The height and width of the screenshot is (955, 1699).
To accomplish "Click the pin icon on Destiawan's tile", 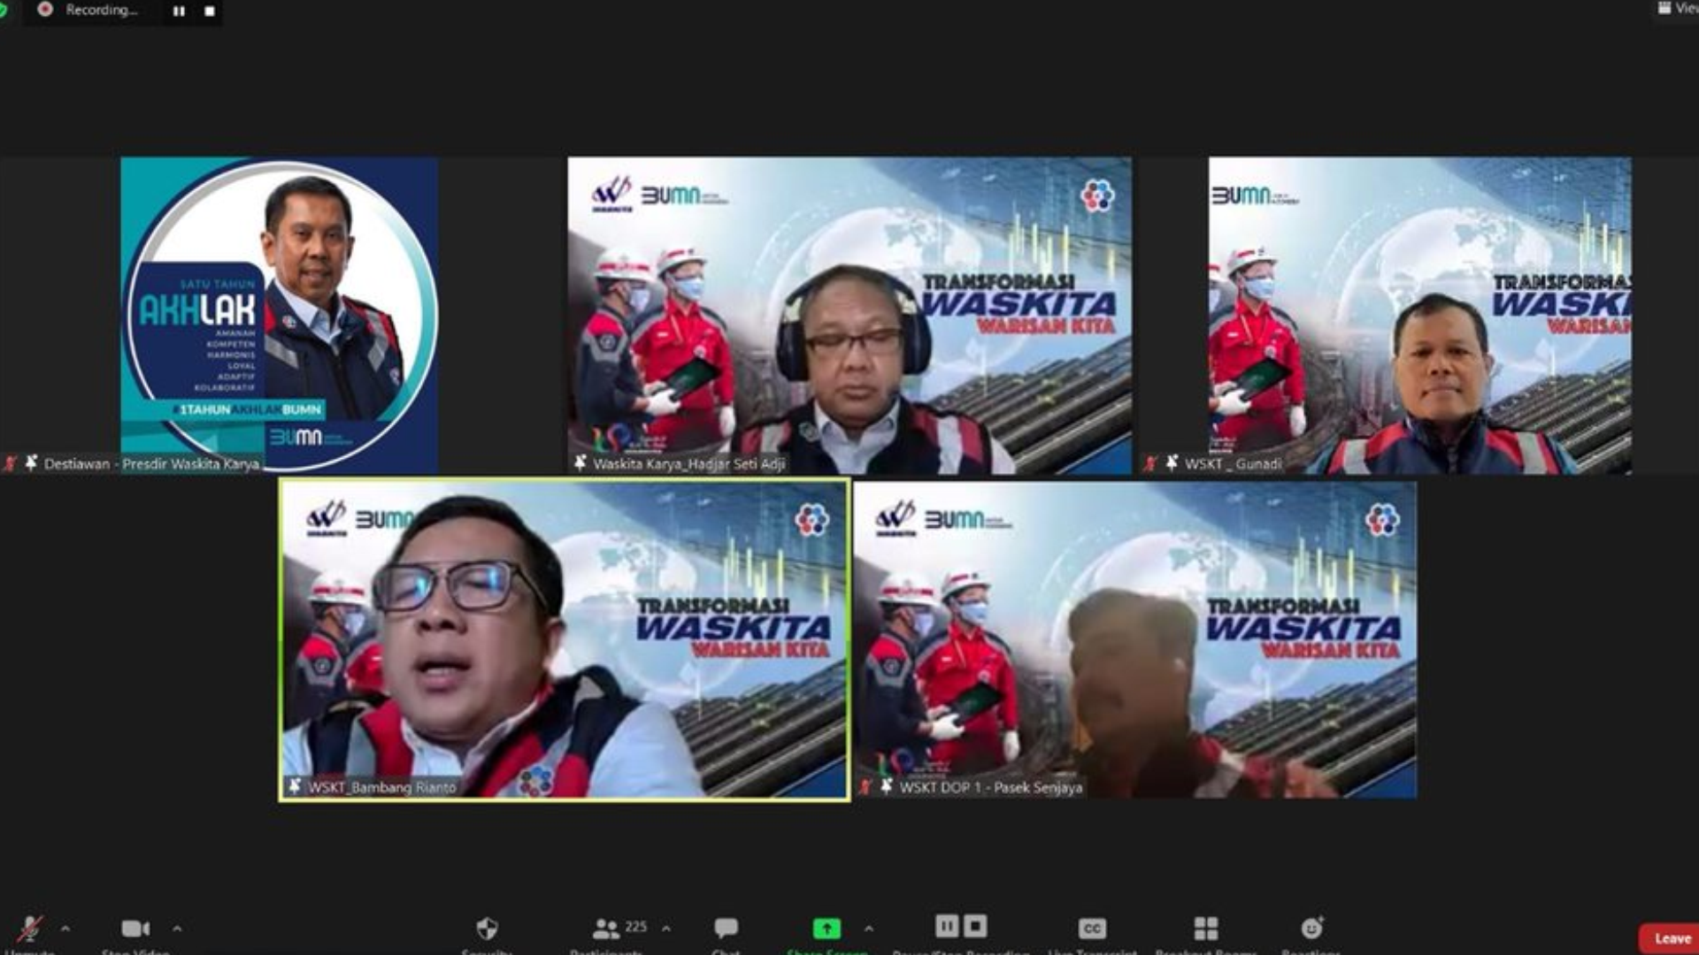I will click(31, 462).
